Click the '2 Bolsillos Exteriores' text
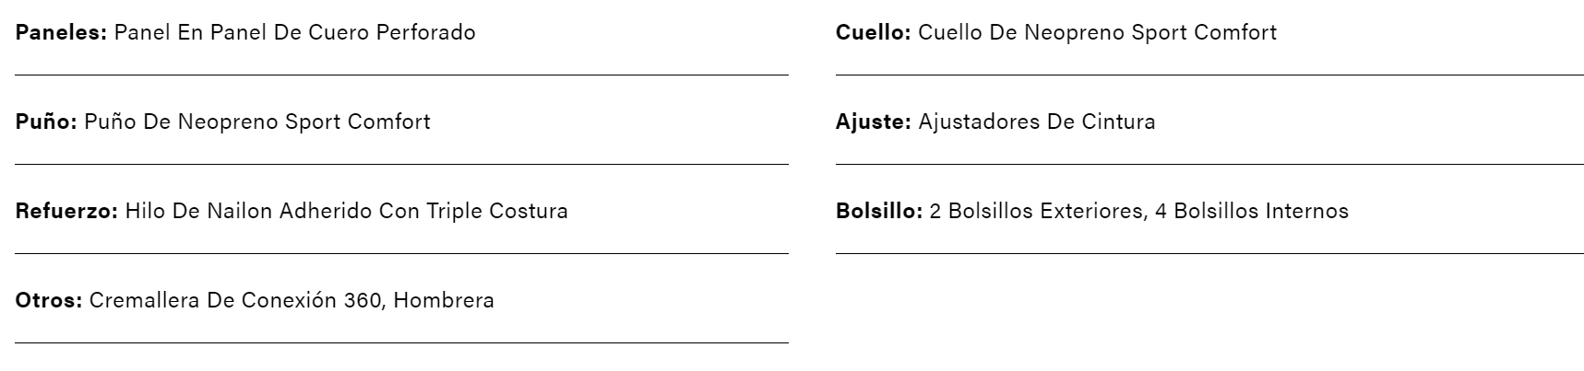The width and height of the screenshot is (1584, 371). [1036, 211]
